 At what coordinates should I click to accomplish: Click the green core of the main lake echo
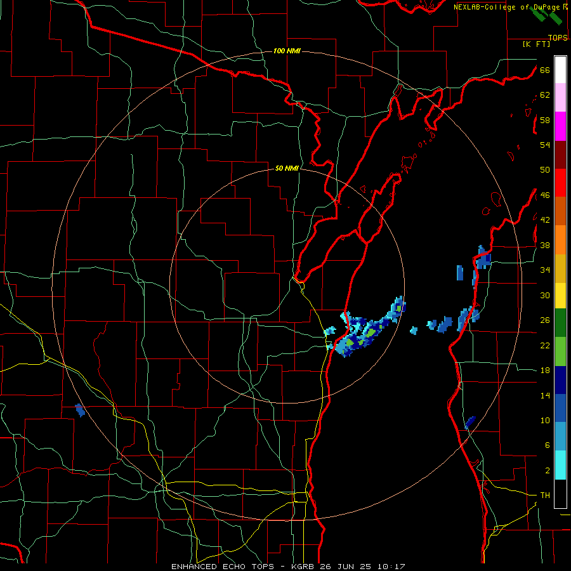371,332
